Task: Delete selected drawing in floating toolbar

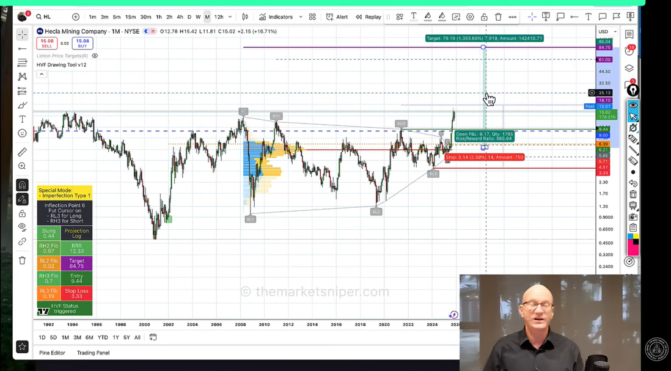Action: [498, 17]
